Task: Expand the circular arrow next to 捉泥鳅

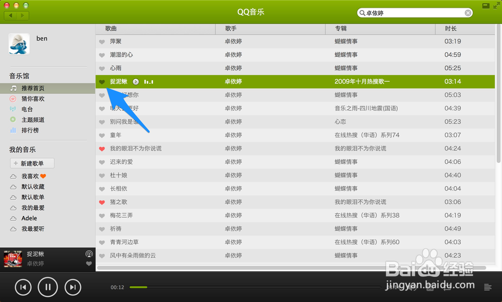Action: tap(135, 81)
